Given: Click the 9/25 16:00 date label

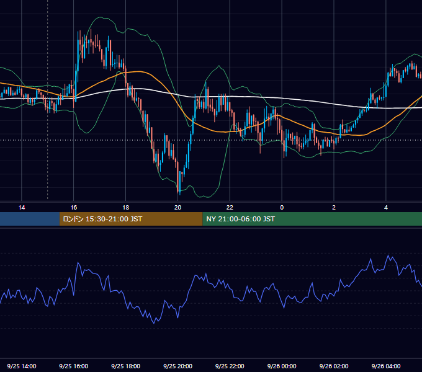Looking at the screenshot, I should tap(73, 366).
